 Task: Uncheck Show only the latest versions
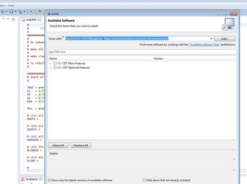click(x=49, y=180)
